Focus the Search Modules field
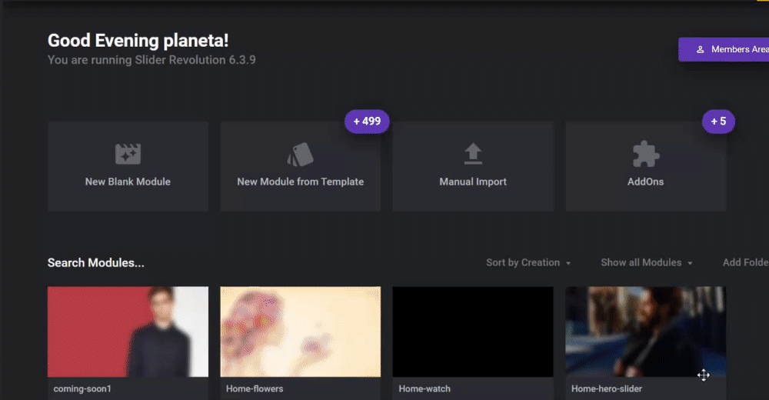Viewport: 769px width, 400px height. tap(96, 262)
